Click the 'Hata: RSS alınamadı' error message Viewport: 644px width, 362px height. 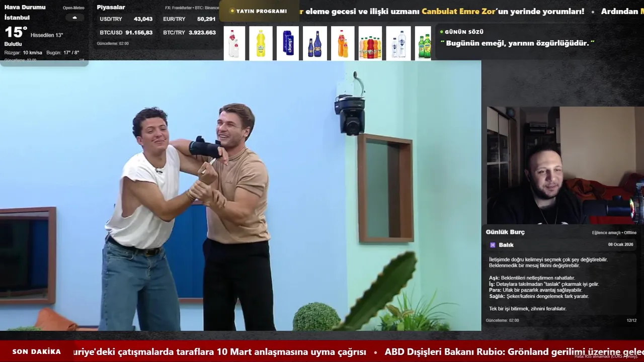[606, 356]
